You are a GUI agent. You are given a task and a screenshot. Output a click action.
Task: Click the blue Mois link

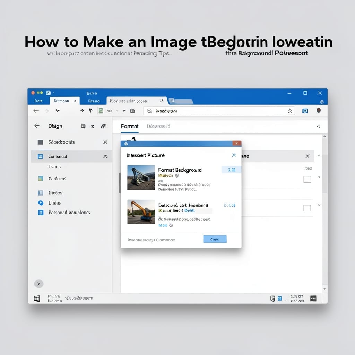163,225
